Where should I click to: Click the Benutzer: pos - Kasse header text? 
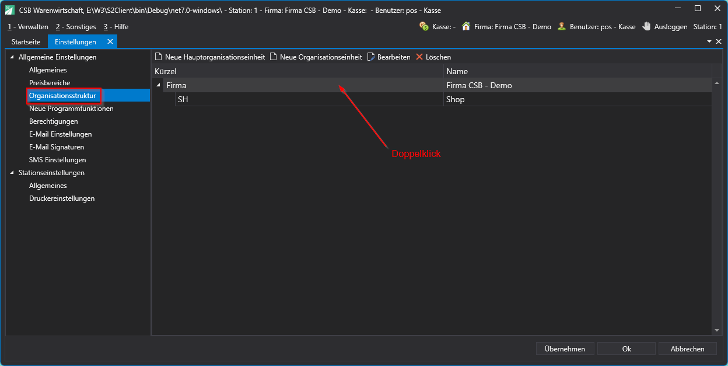[603, 27]
